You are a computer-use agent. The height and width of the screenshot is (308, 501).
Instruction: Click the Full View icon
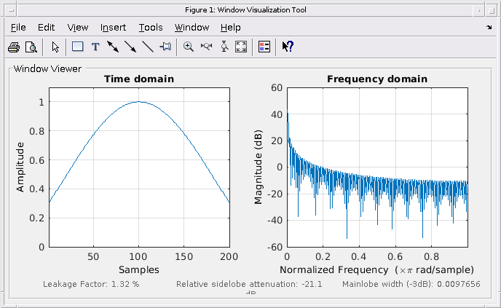click(x=241, y=47)
